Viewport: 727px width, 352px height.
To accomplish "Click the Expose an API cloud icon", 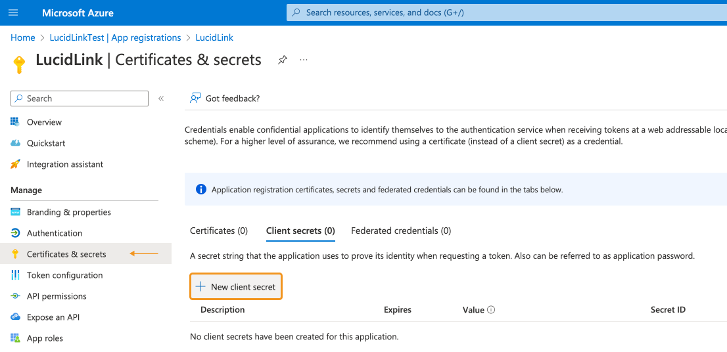I will [x=15, y=317].
